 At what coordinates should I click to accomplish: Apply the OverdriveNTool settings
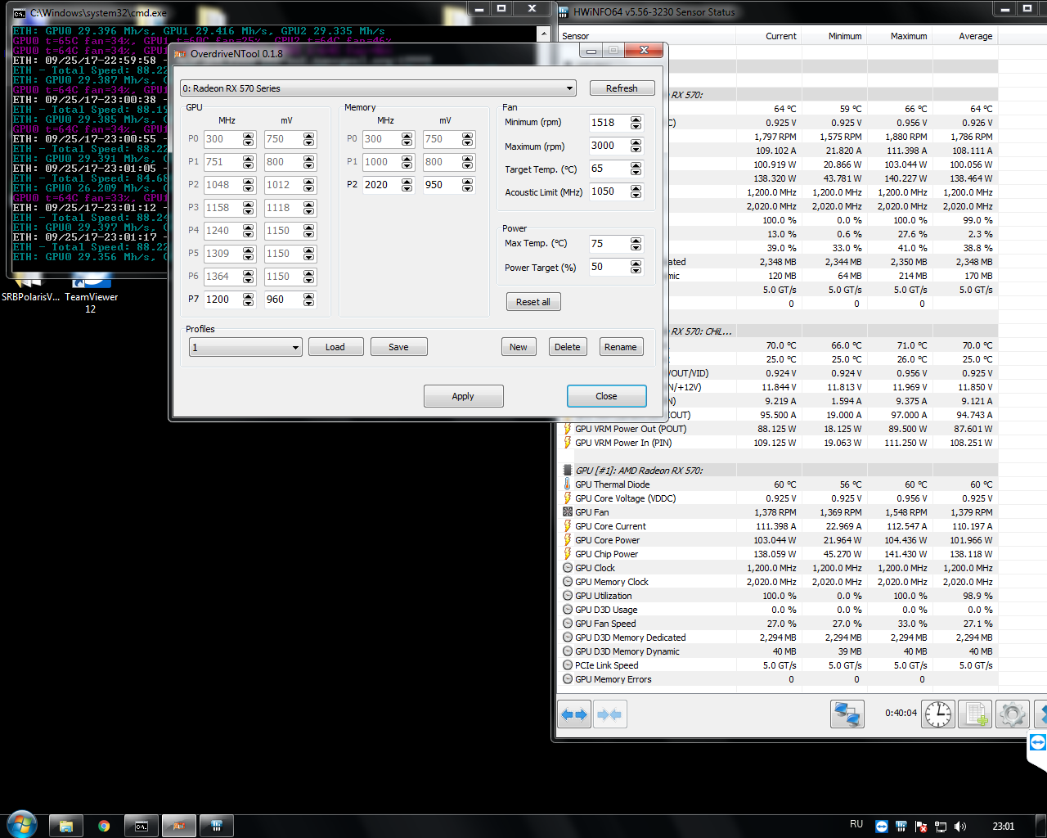[x=463, y=396]
